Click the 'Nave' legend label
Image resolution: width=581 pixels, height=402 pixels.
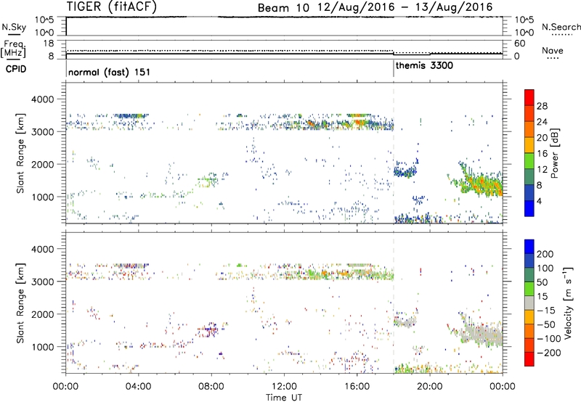pyautogui.click(x=552, y=51)
